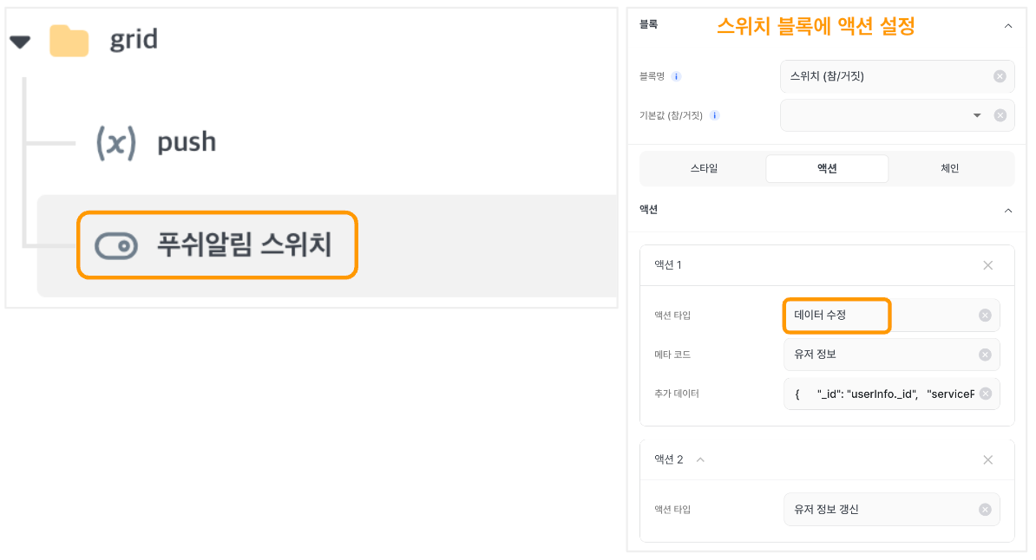Remove 액션 1 with its X button
Screen dimensions: 1036x560
coord(987,265)
